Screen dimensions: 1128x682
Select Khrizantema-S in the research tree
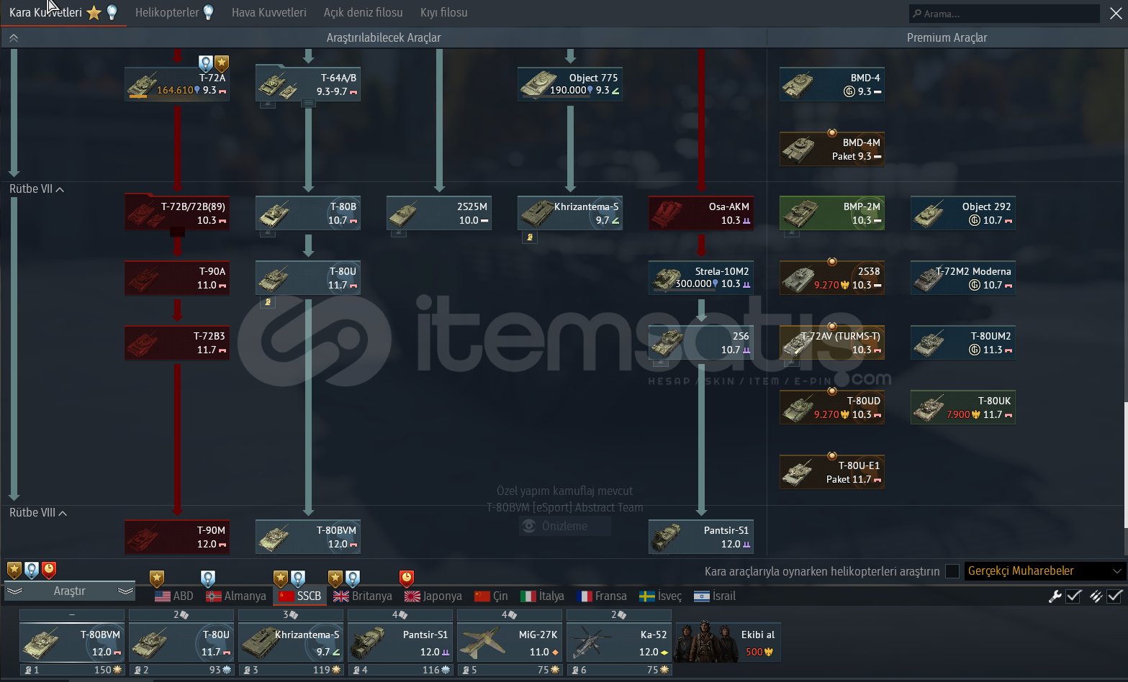point(570,213)
